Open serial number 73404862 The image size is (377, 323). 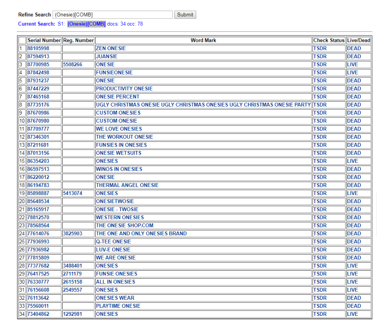click(38, 314)
